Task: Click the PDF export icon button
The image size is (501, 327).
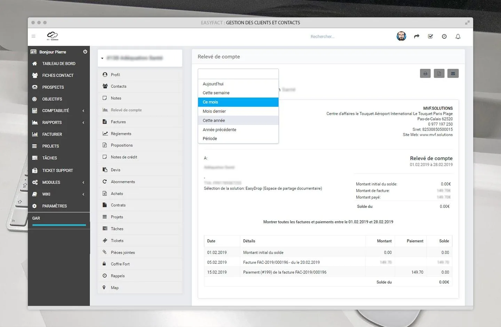Action: pos(439,74)
